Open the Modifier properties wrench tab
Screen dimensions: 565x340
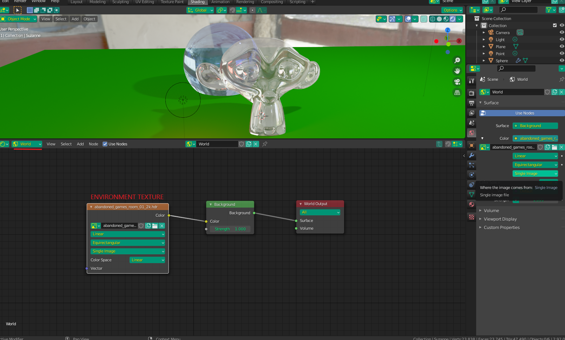(472, 155)
